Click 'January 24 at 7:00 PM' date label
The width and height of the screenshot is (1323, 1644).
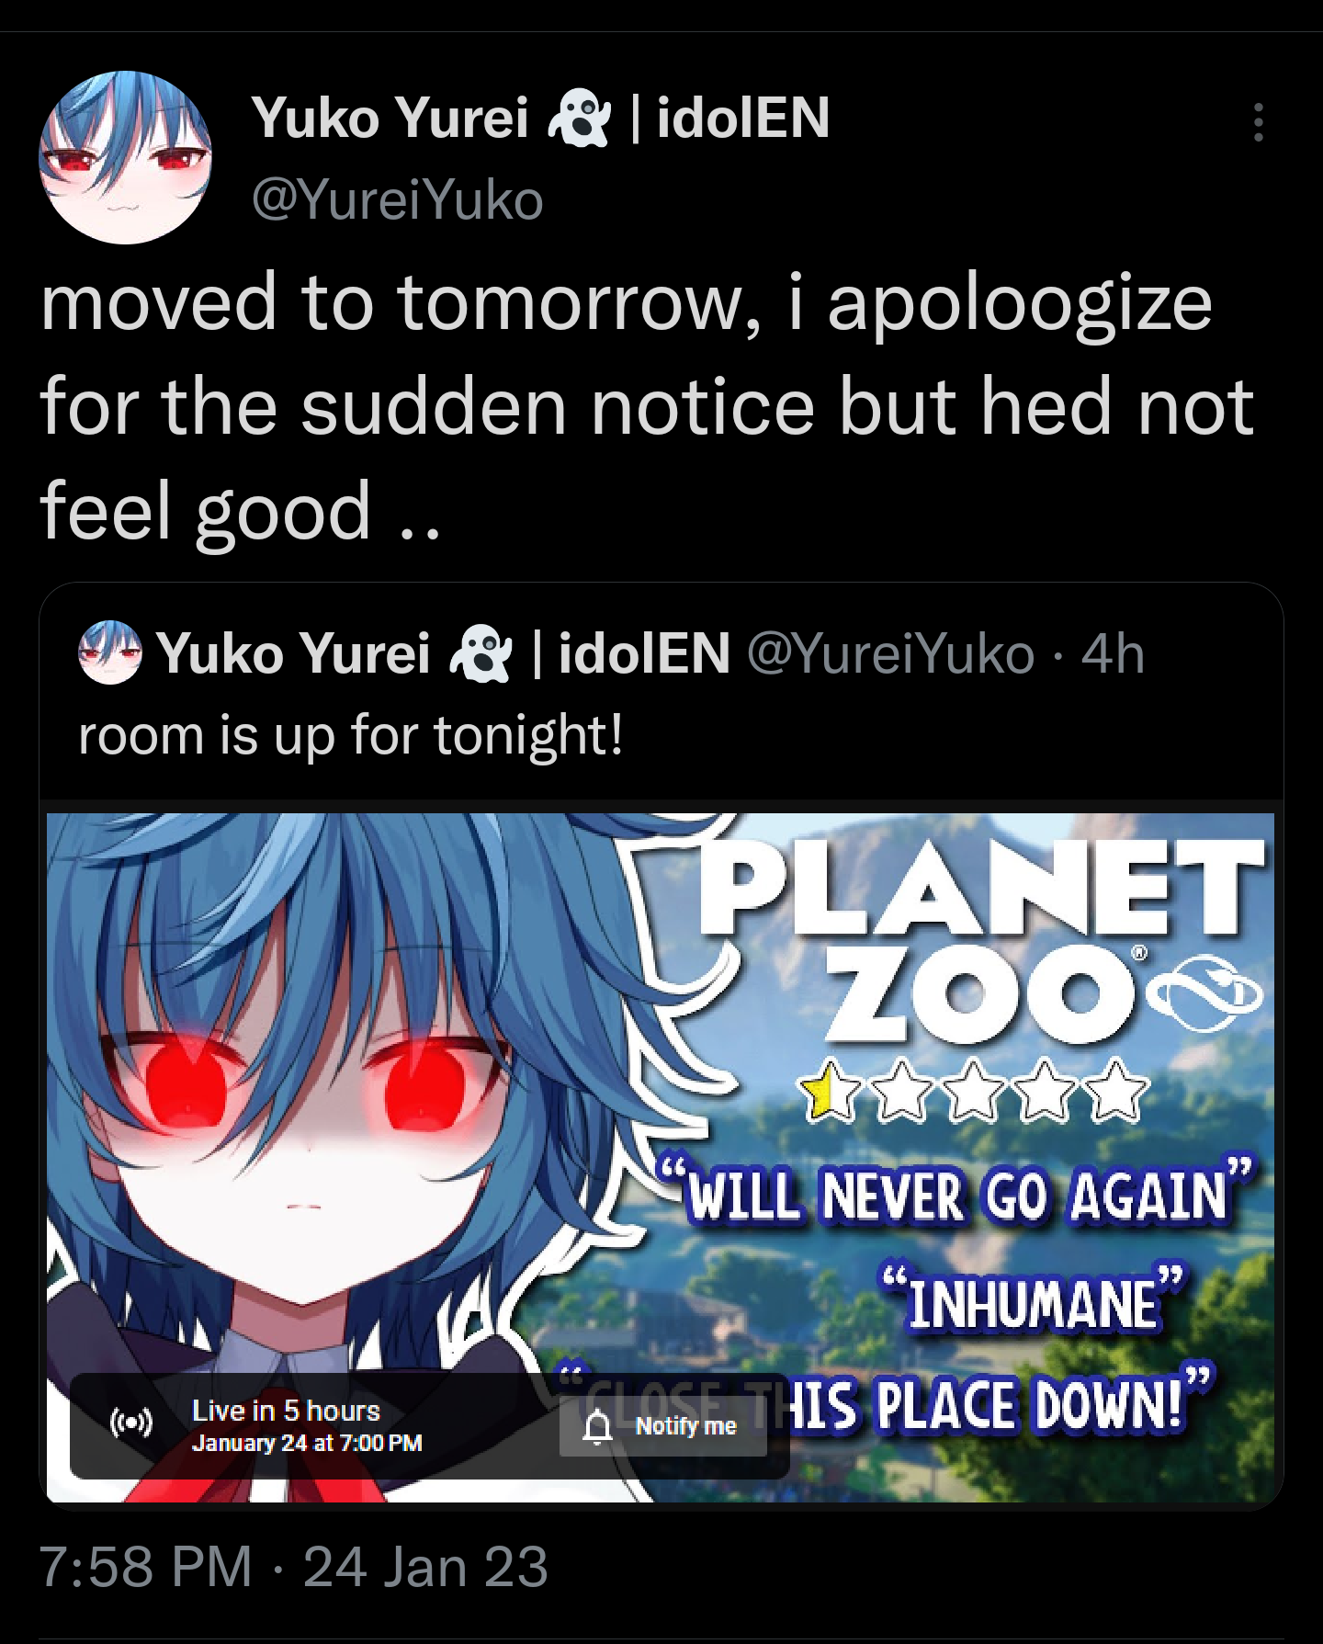[307, 1443]
